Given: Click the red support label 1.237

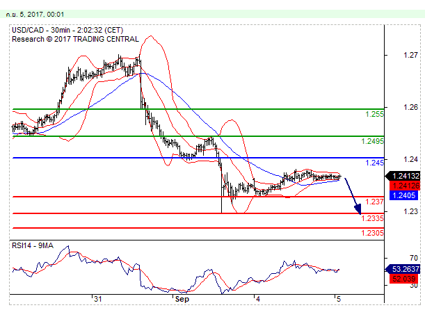Looking at the screenshot, I should pyautogui.click(x=375, y=202).
